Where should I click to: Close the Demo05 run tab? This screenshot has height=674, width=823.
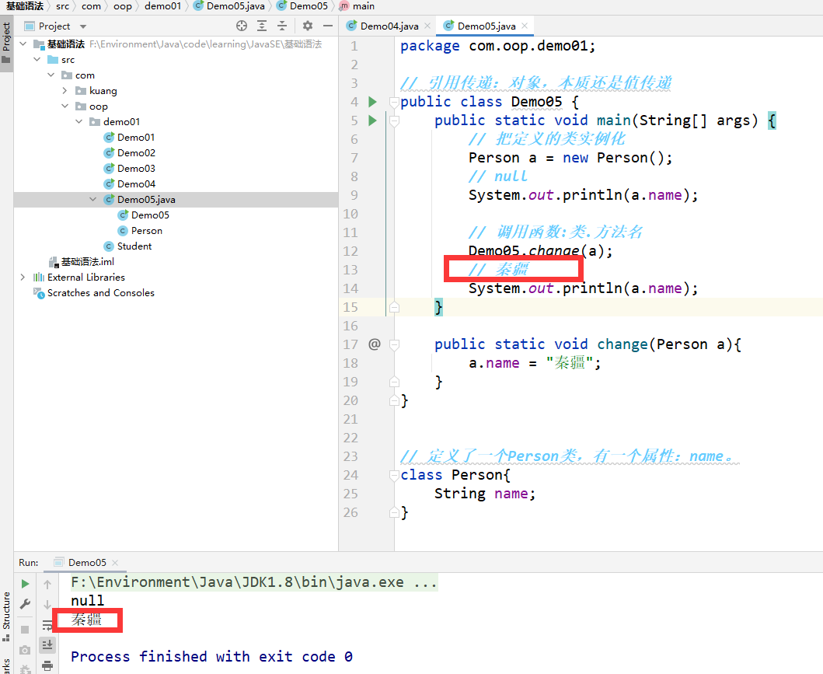coord(115,563)
